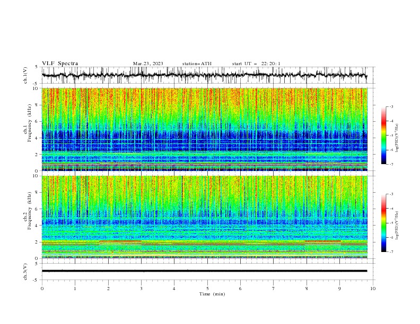The width and height of the screenshot is (420, 324).
Task: Click the "10" tick label on Time axis
Action: pyautogui.click(x=373, y=289)
